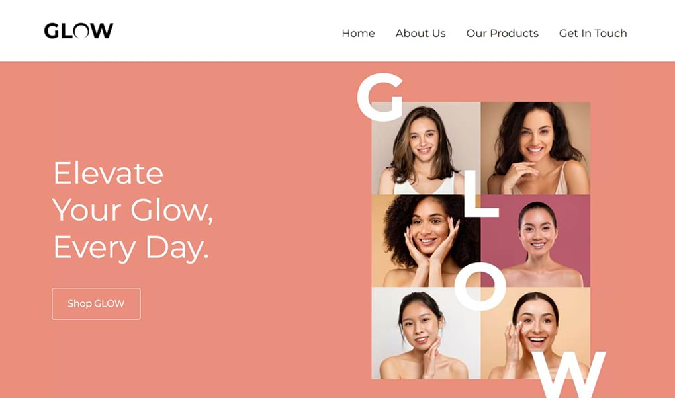Open Our Products navigation link

point(502,33)
